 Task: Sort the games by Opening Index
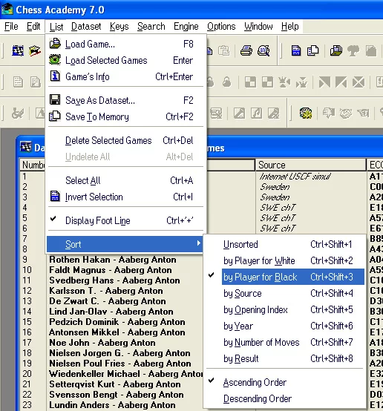[x=284, y=309]
